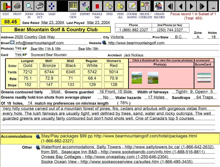Click the Other accommodations globe icon
220x167 pixels.
38,147
